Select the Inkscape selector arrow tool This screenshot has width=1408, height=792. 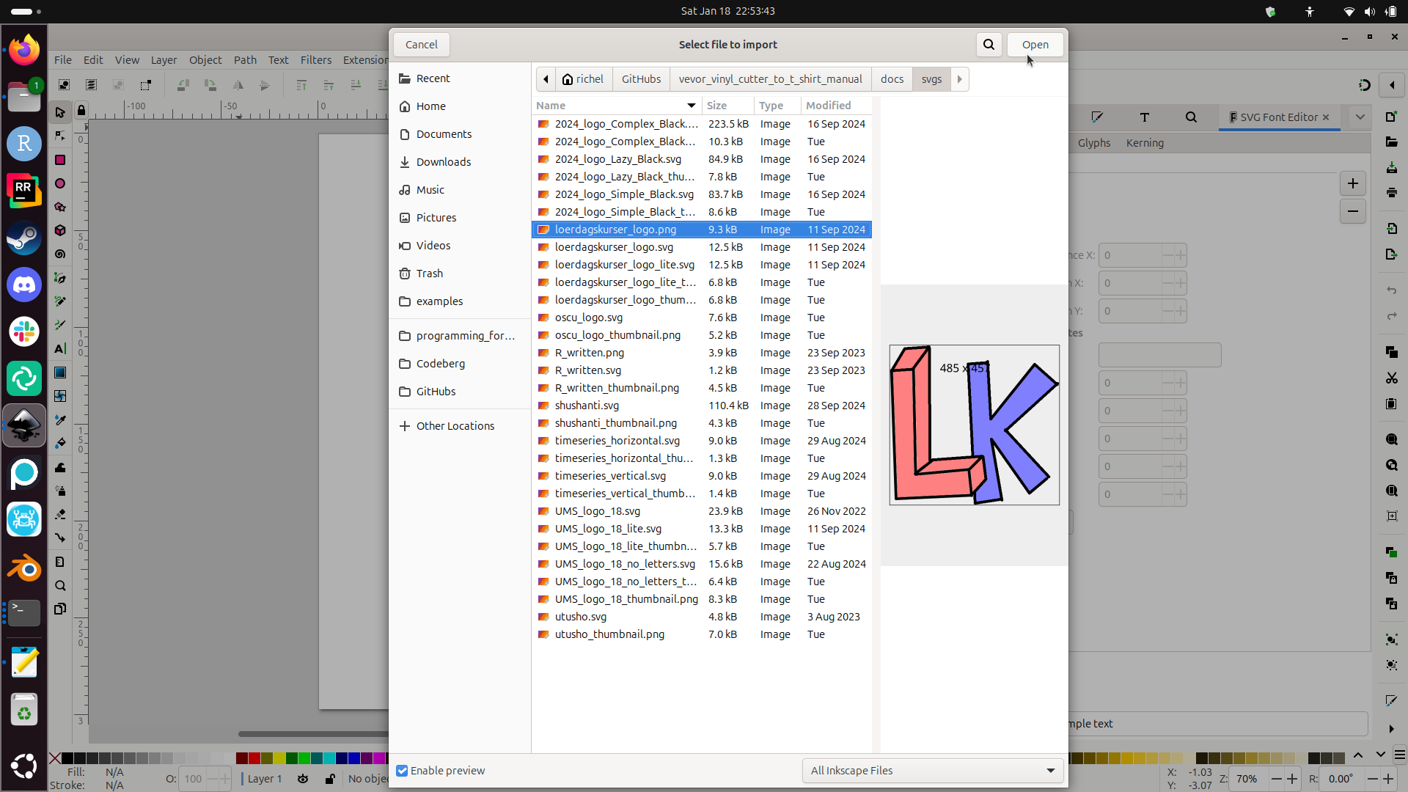pos(60,112)
